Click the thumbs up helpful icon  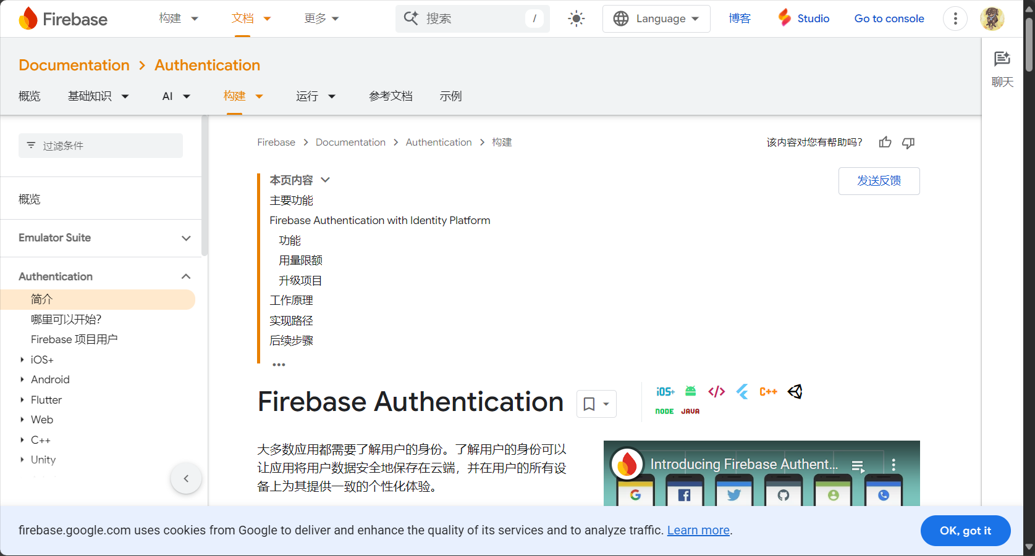(x=885, y=143)
